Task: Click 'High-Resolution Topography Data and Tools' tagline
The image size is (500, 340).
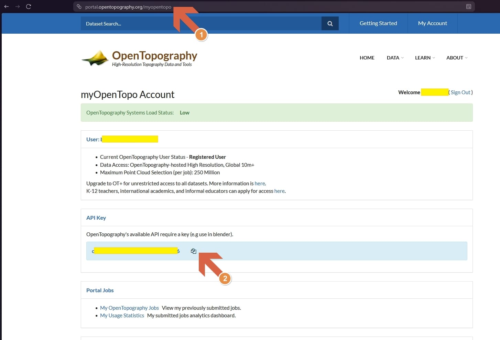Action: tap(152, 65)
